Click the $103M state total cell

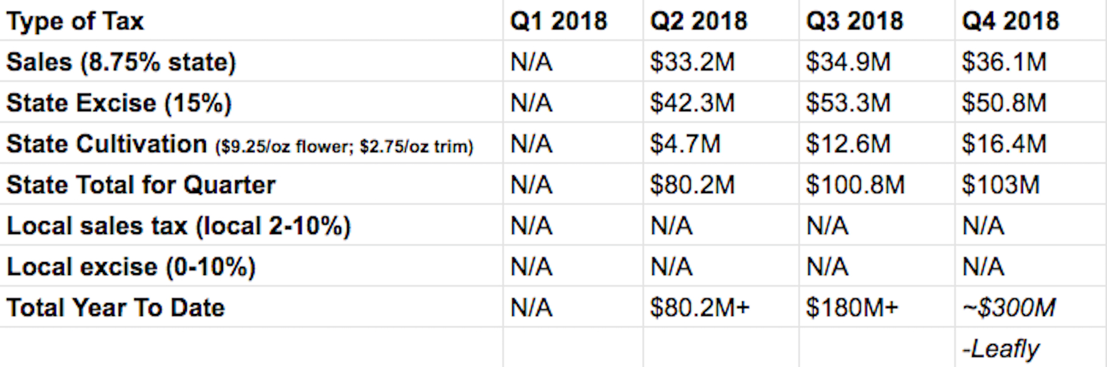click(1000, 185)
